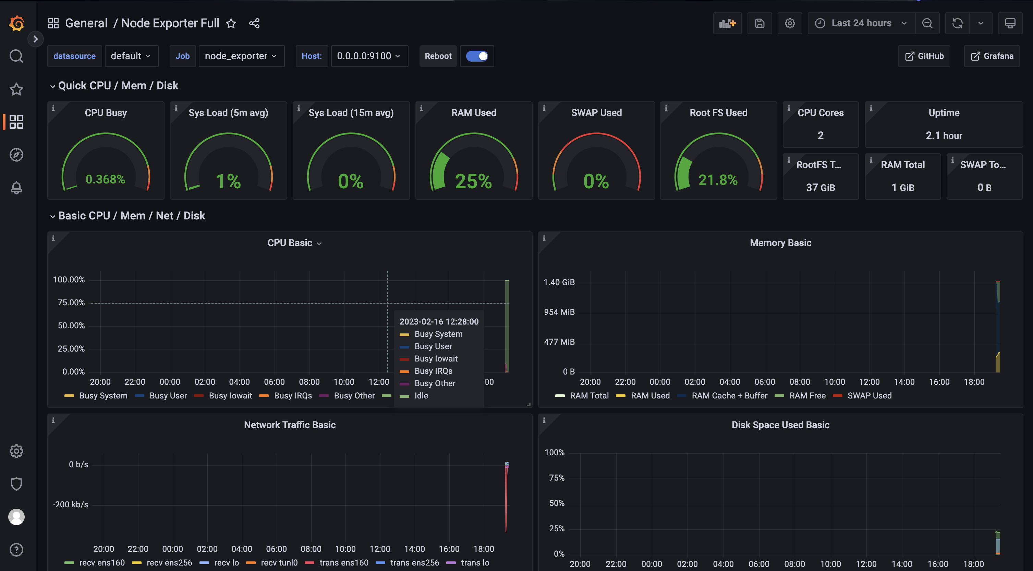
Task: Show info for RAM Used panel
Action: pyautogui.click(x=421, y=108)
